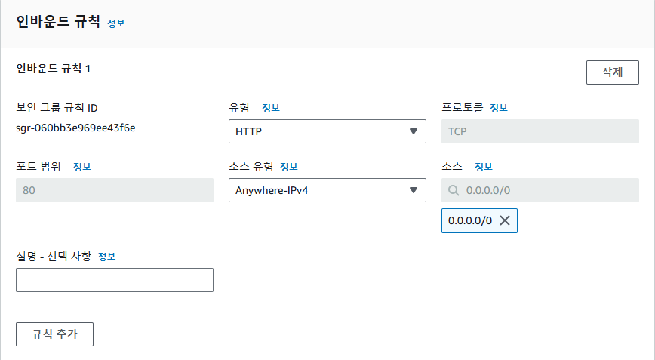Remove the 0.0.0.0/0 source tag
The width and height of the screenshot is (655, 360).
505,220
